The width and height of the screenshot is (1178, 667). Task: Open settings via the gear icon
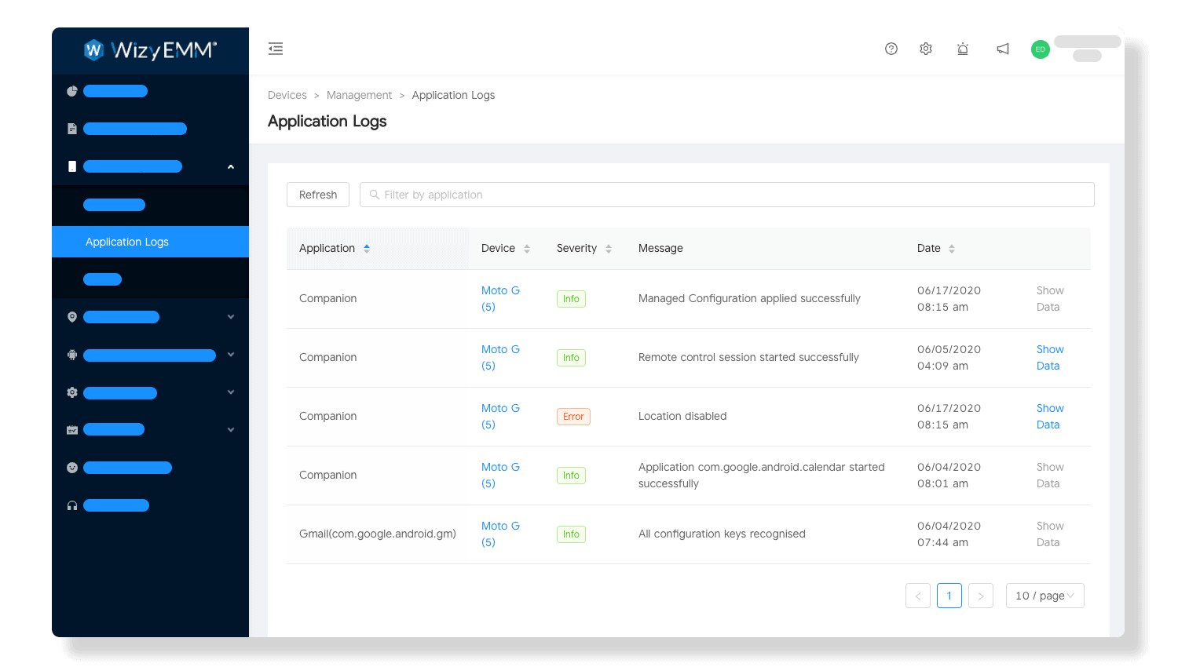click(x=925, y=49)
